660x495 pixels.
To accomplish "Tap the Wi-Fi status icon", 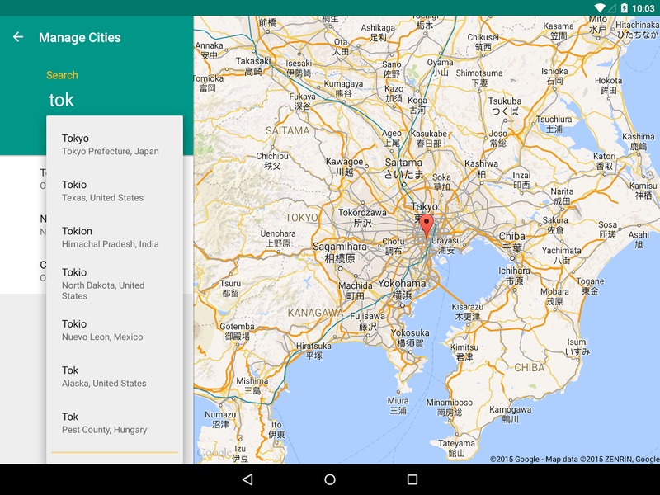I will pos(600,8).
